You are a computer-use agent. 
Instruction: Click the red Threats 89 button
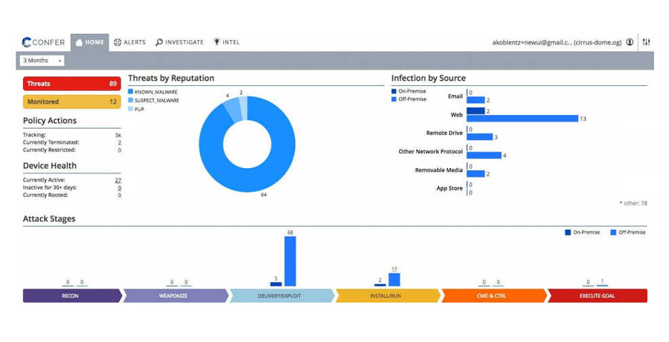pos(72,83)
